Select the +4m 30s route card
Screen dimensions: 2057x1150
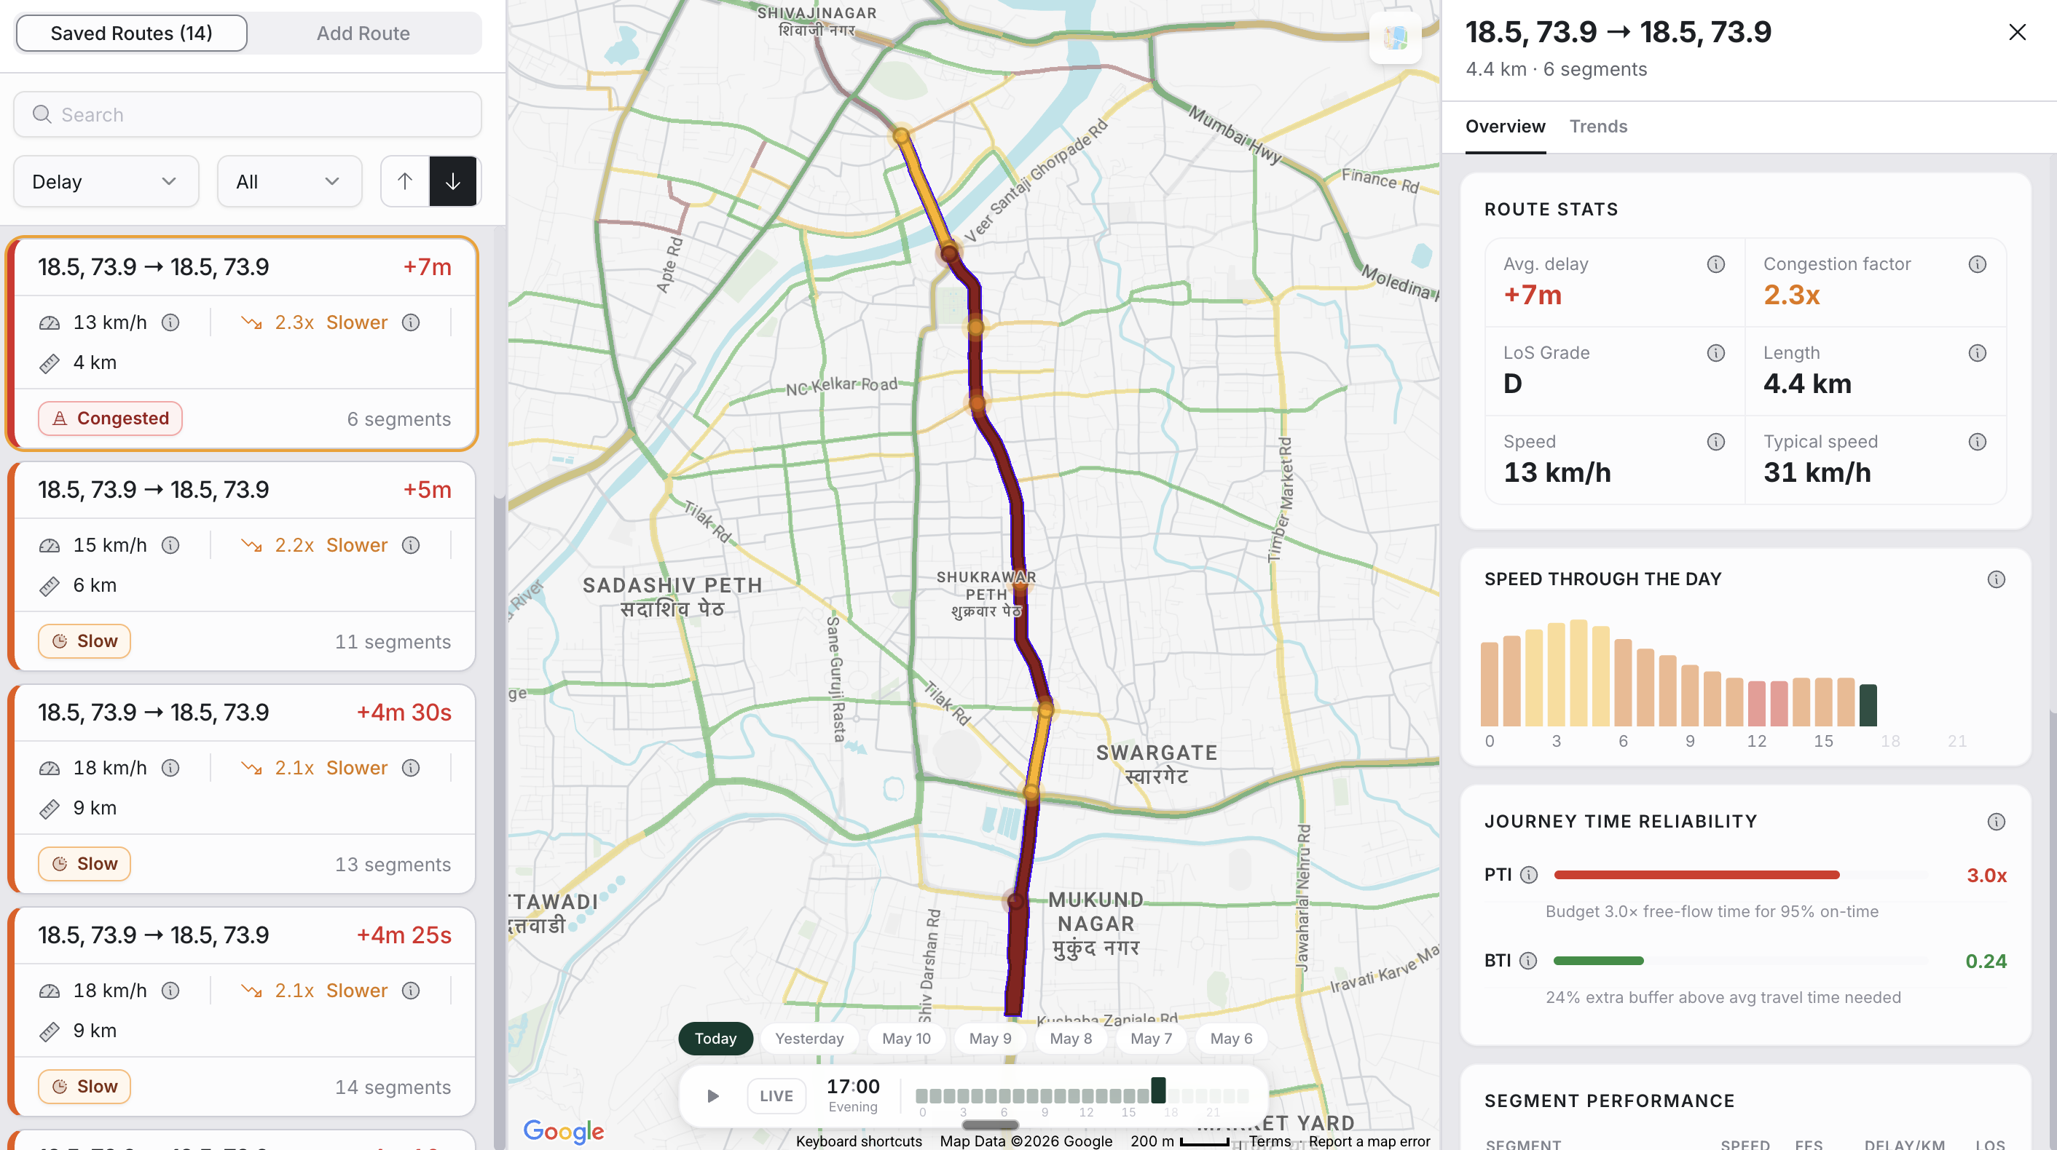pos(242,788)
